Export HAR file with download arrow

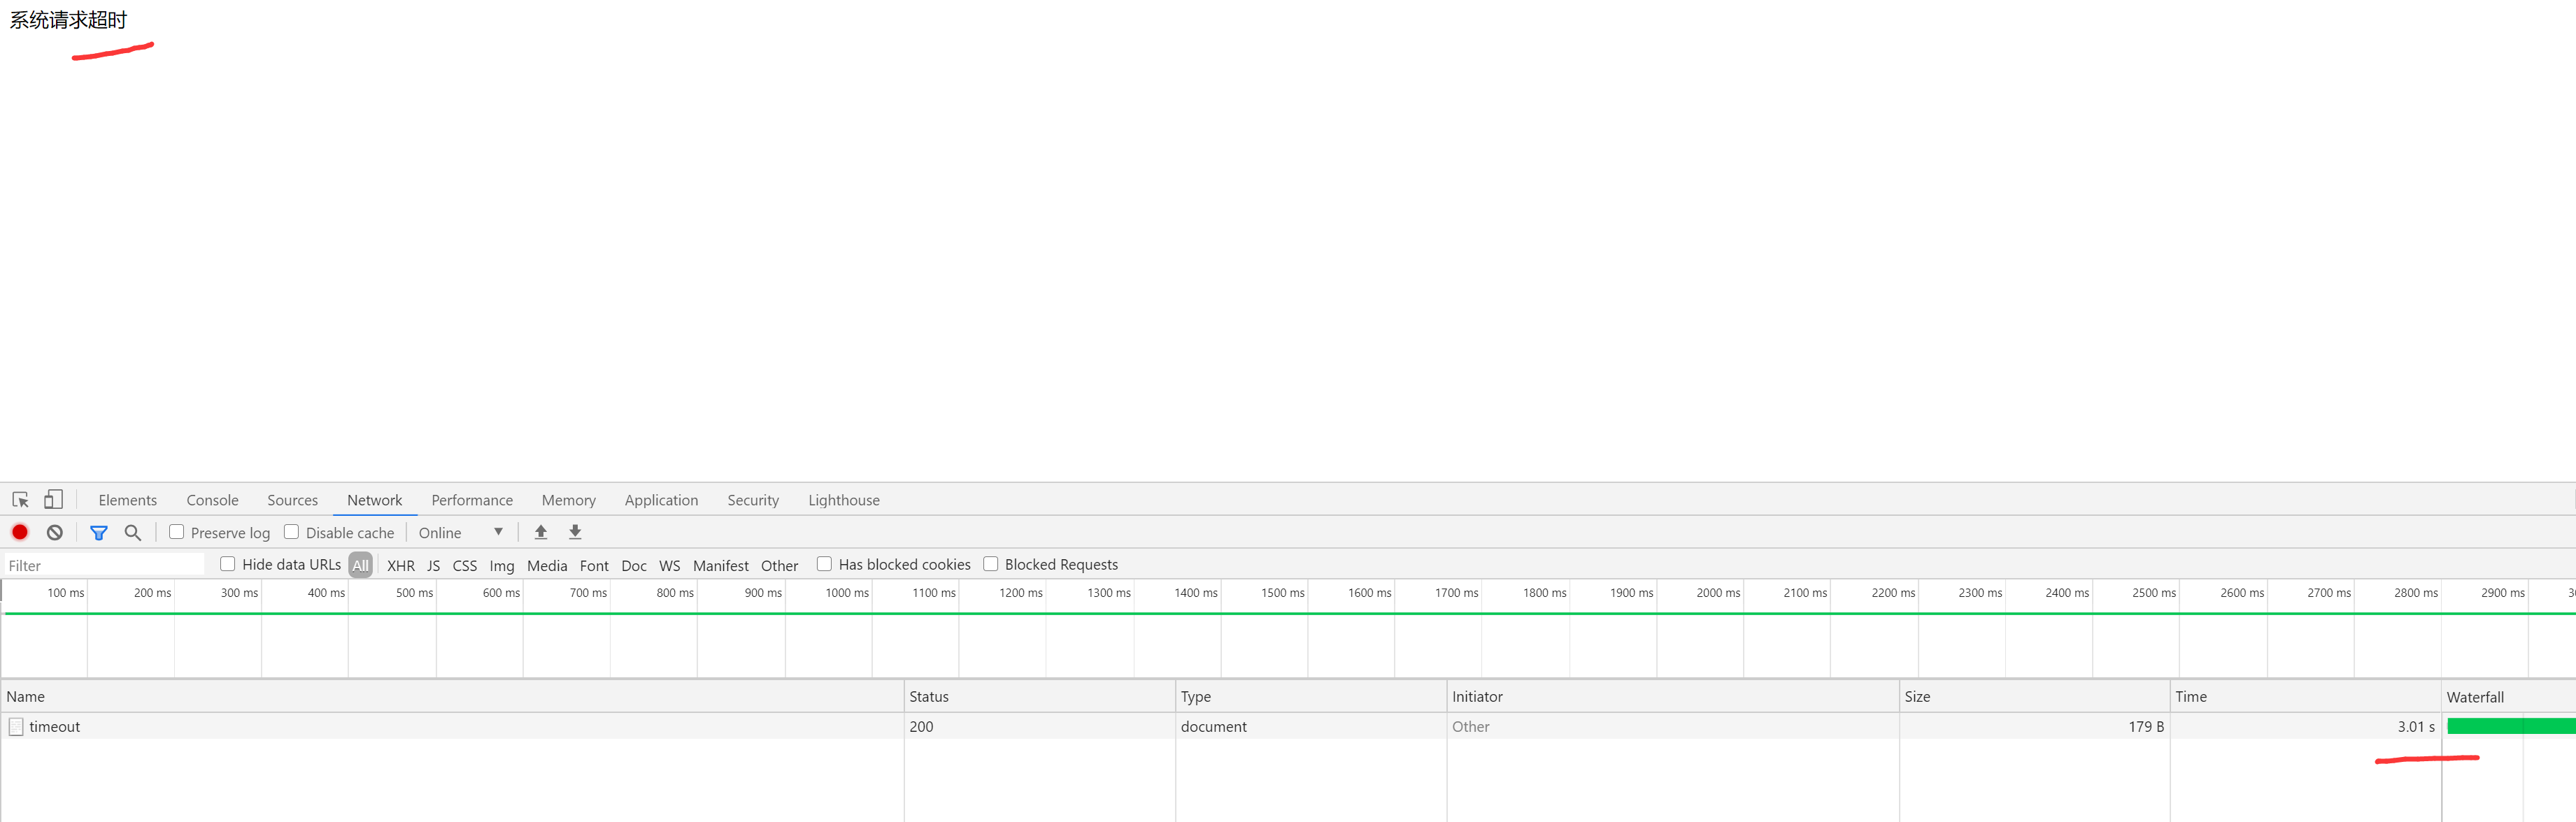coord(575,533)
